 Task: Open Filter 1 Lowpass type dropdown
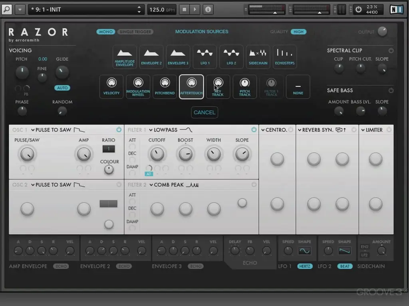(x=171, y=130)
